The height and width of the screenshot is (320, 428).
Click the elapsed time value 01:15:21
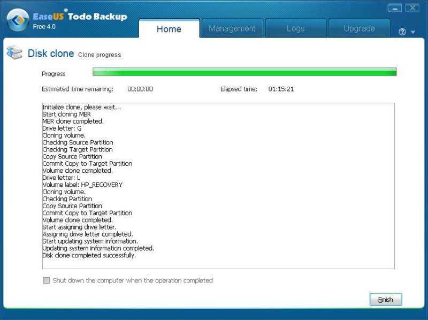click(x=281, y=89)
